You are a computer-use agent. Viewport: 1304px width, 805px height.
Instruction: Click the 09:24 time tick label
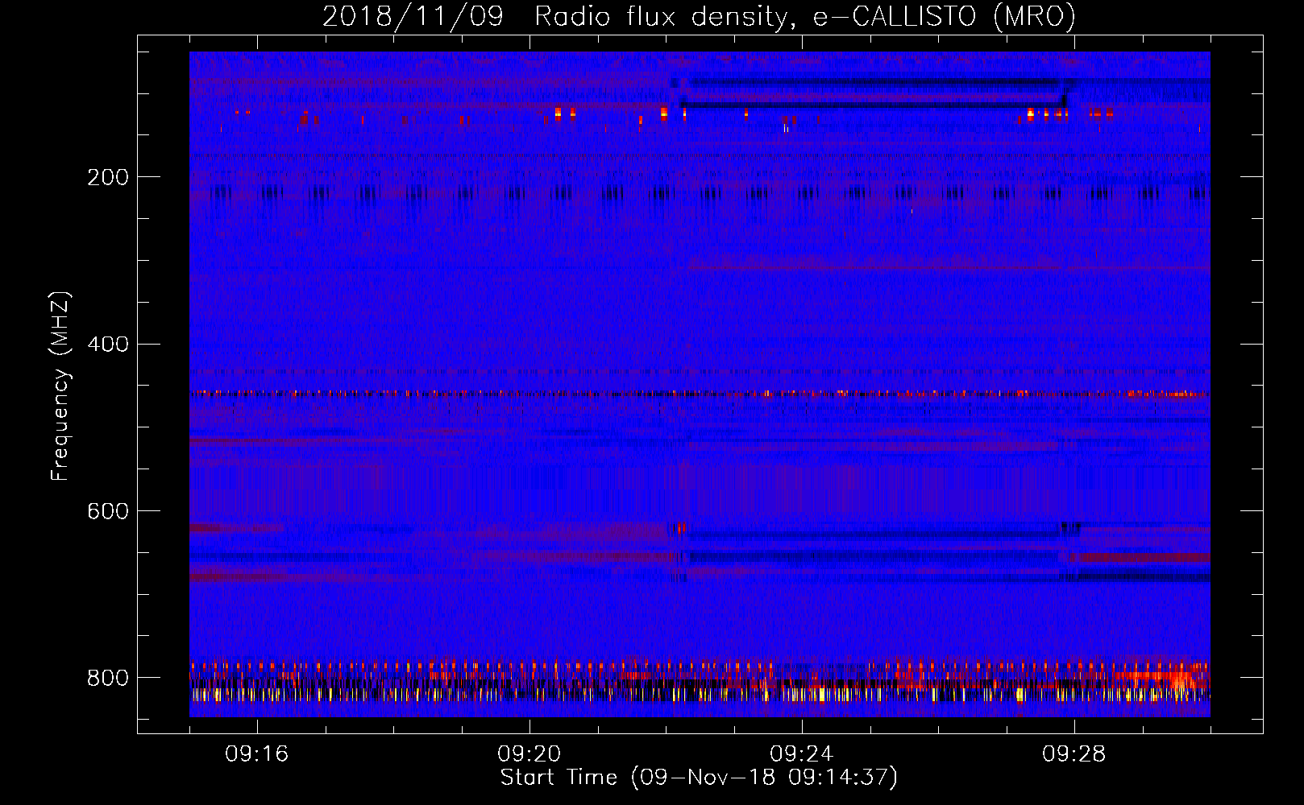(802, 754)
